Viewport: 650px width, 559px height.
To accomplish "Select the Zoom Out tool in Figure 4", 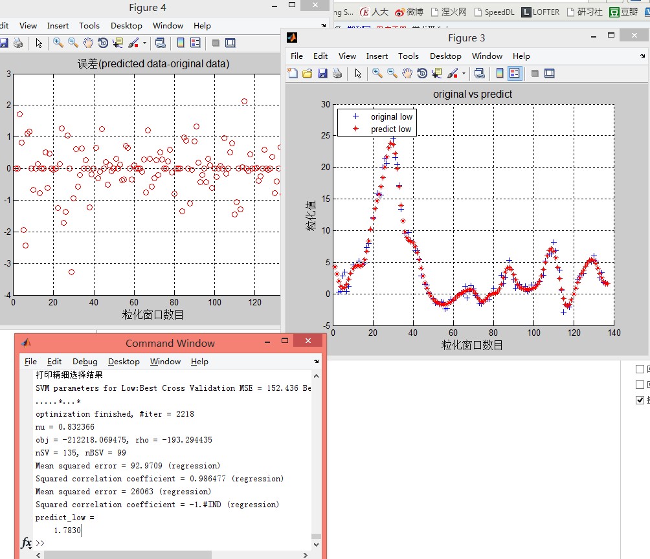I will (x=73, y=42).
